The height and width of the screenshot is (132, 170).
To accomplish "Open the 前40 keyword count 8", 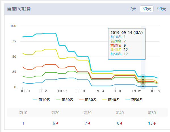I will 118,123.
